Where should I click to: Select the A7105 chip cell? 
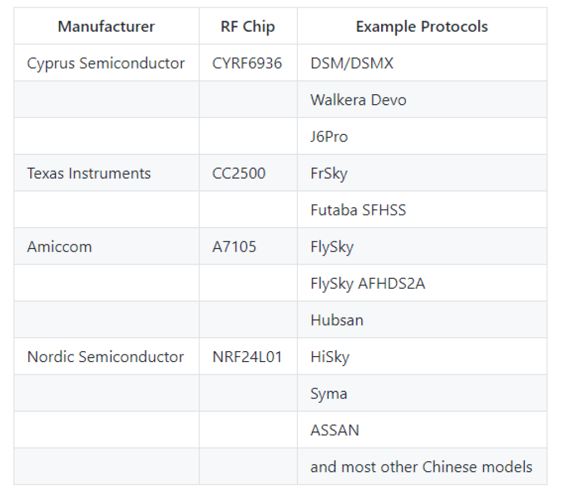234,247
